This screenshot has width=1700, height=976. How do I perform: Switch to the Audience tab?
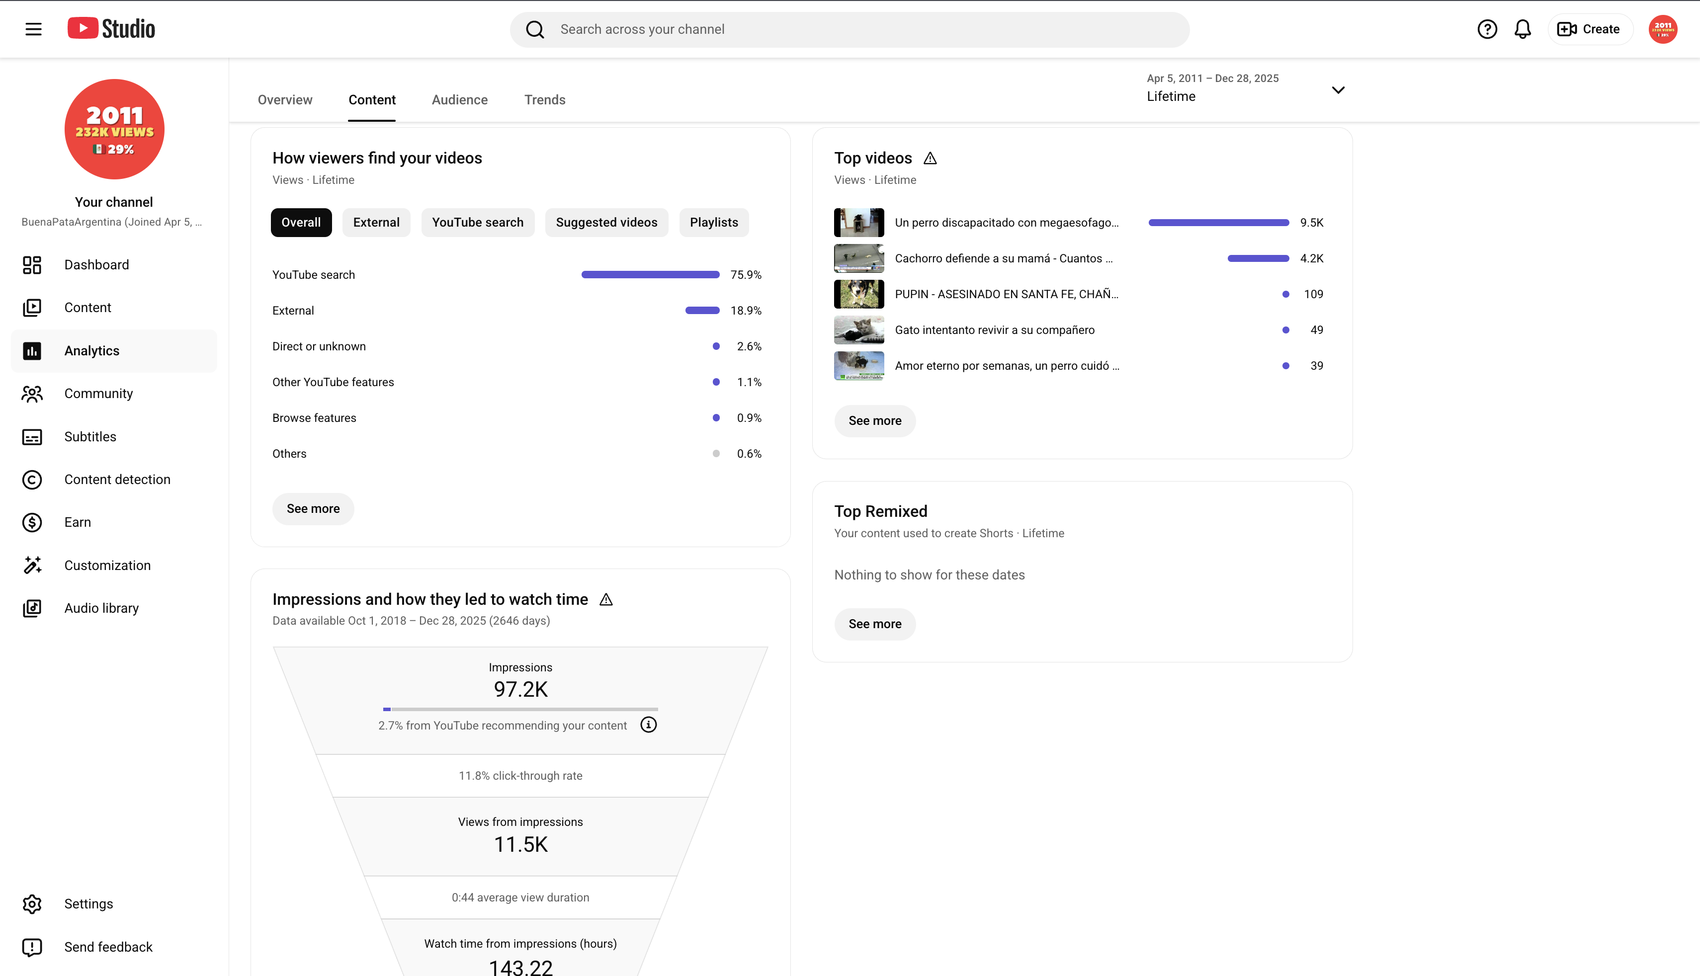tap(460, 100)
